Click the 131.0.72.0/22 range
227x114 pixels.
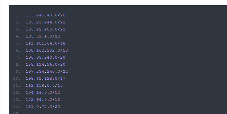(x=43, y=107)
